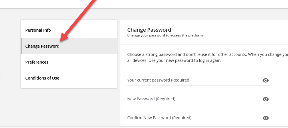The image size is (288, 128).
Task: Click the blue active indicator beside Change Password
Action: tap(21, 46)
